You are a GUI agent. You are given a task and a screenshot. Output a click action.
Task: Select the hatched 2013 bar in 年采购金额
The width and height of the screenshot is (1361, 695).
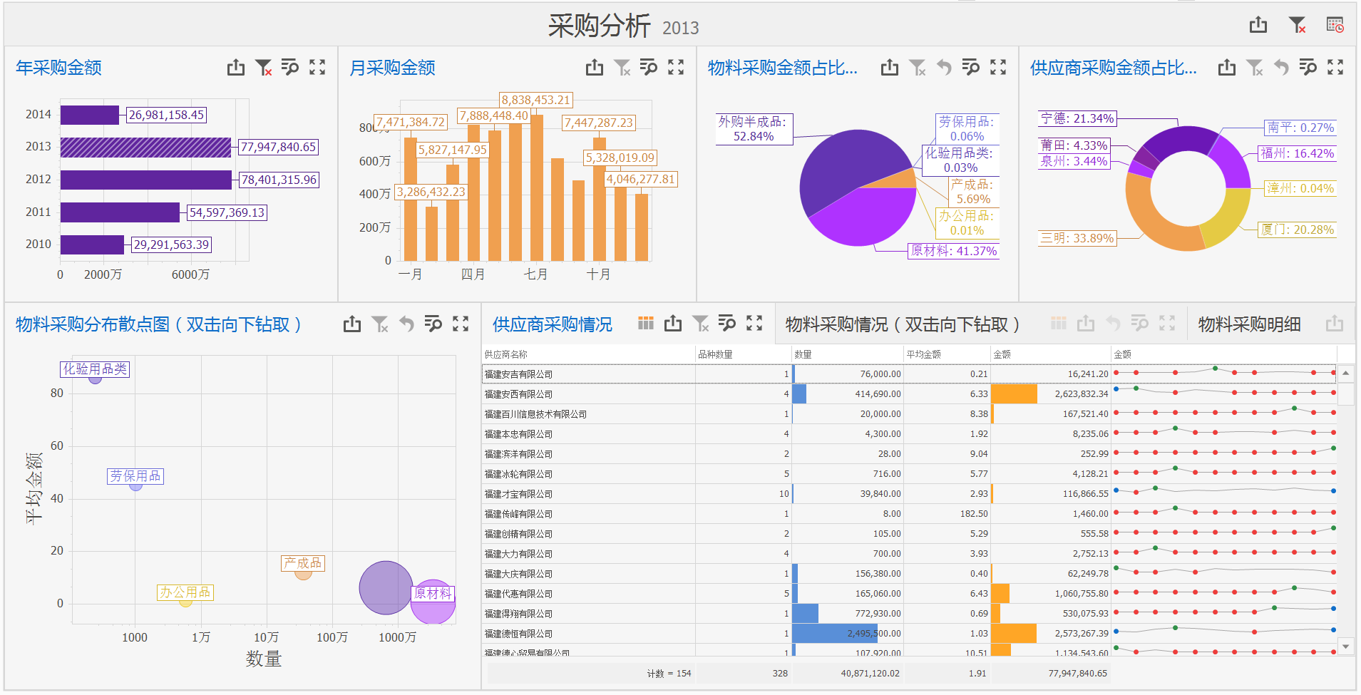(145, 148)
